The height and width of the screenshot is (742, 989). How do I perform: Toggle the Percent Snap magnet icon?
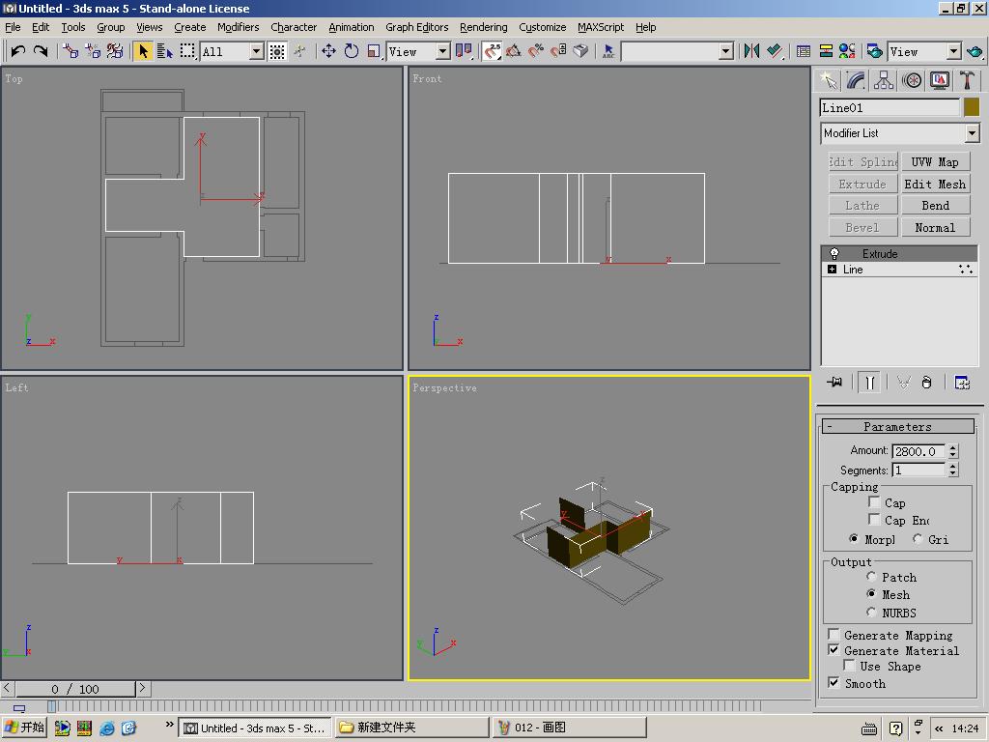pos(536,51)
